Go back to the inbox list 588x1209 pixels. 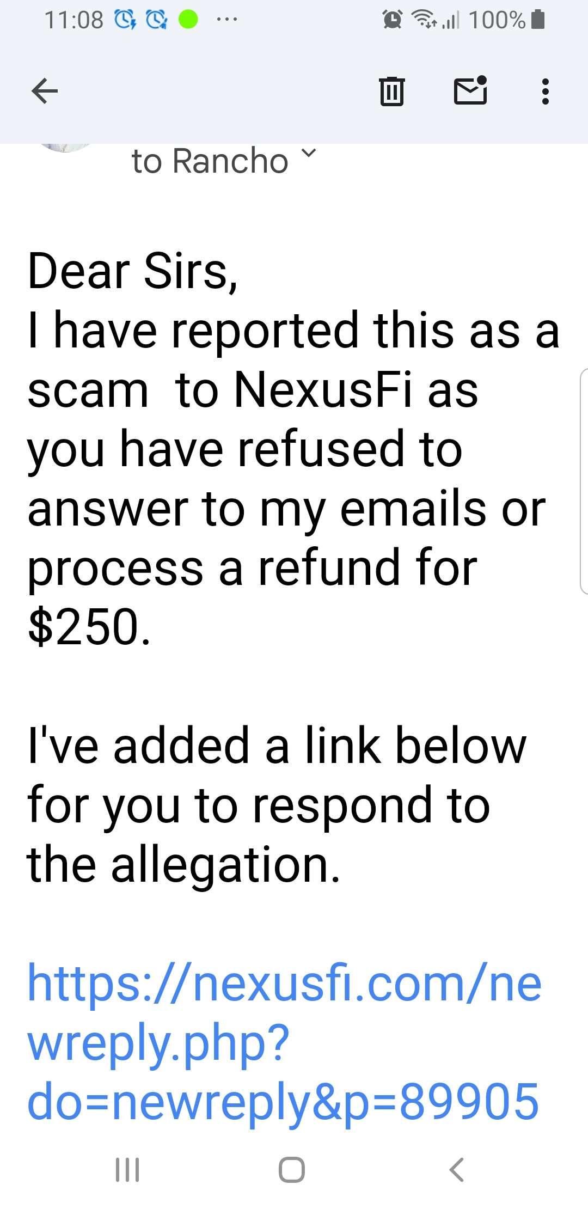tap(45, 90)
